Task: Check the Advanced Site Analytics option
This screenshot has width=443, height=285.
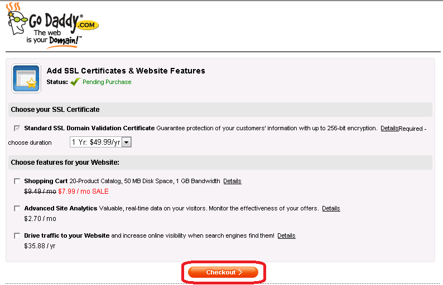Action: point(17,208)
